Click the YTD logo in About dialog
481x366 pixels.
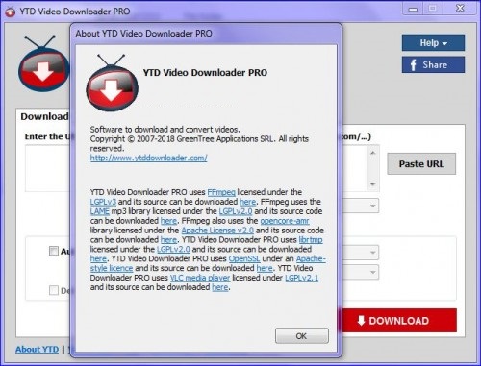112,83
